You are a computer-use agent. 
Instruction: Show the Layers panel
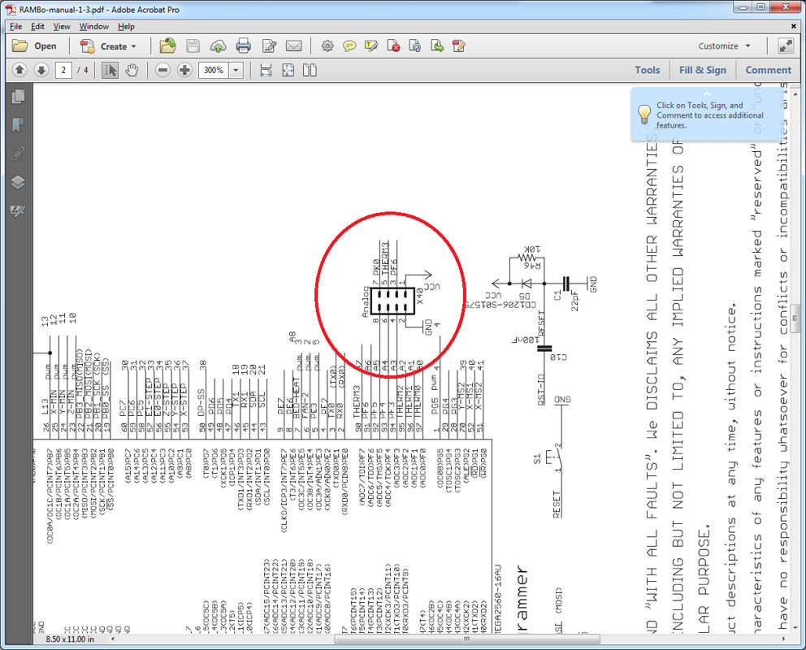(18, 182)
